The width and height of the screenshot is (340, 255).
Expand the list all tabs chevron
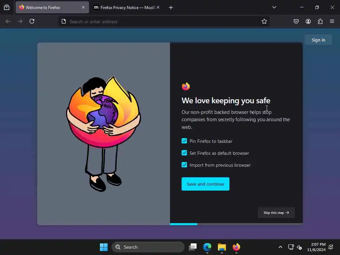tap(274, 7)
